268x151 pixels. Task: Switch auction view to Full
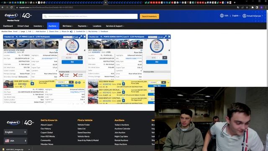(30, 31)
